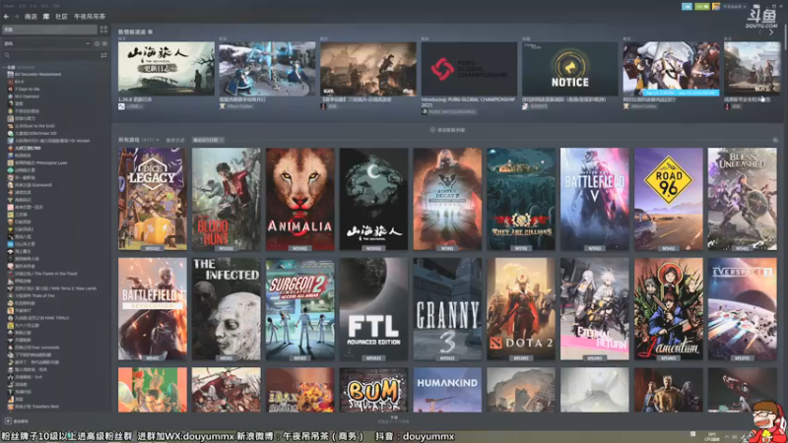
Task: Open the Animalia game tile
Action: point(300,199)
